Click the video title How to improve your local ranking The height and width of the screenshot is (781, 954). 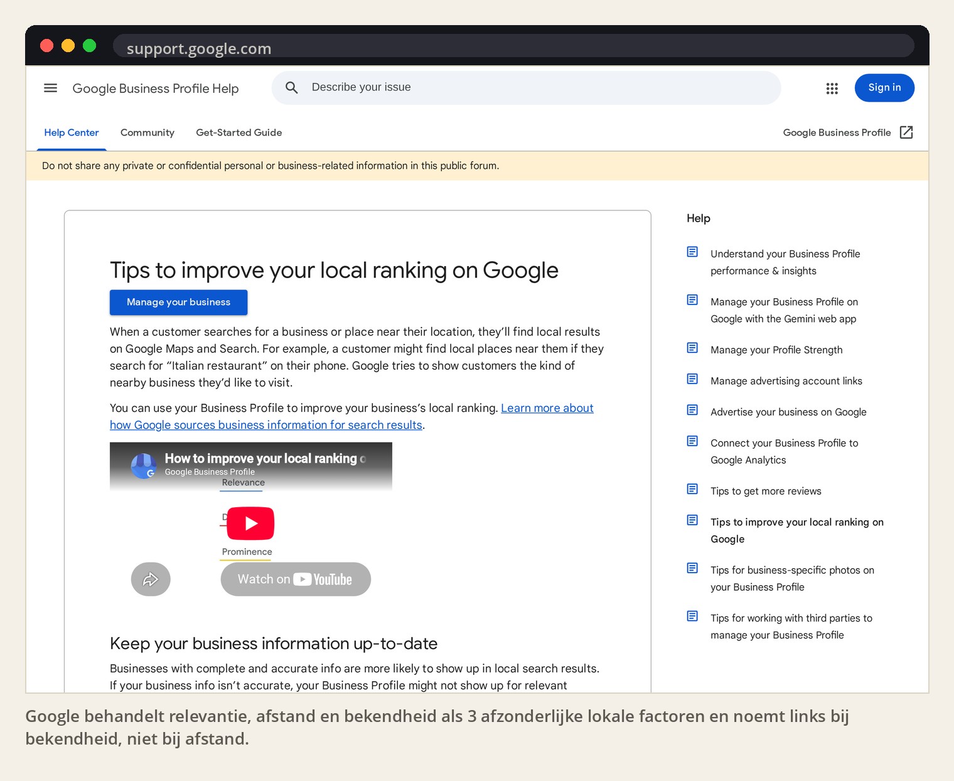[265, 458]
